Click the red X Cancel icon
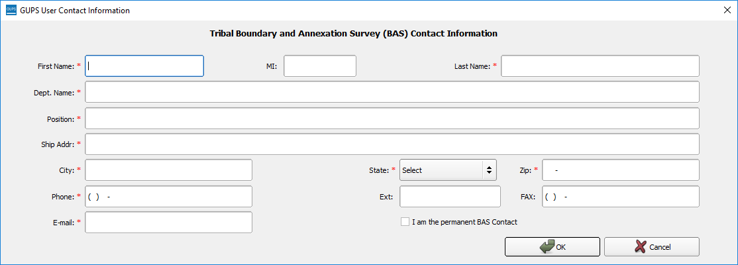Image resolution: width=738 pixels, height=265 pixels. point(640,247)
